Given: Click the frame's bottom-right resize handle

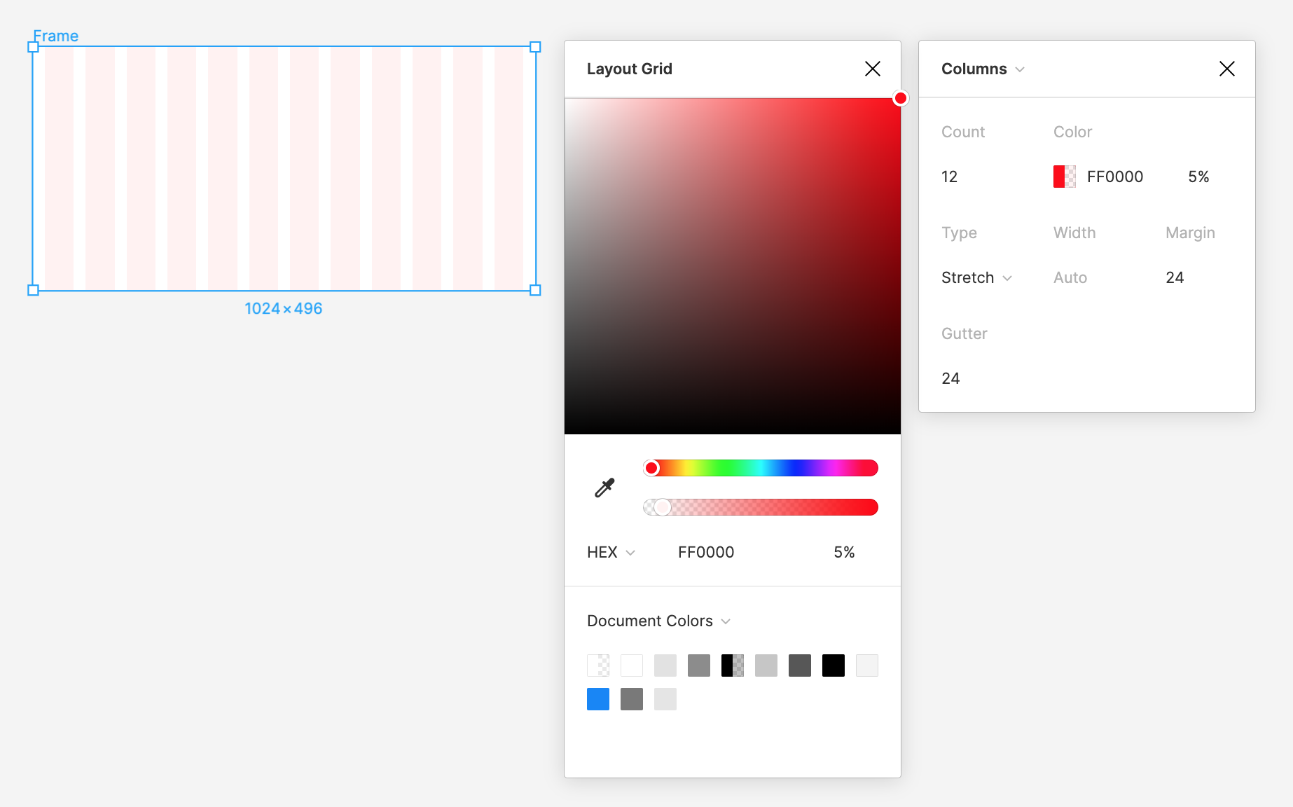Looking at the screenshot, I should 535,290.
